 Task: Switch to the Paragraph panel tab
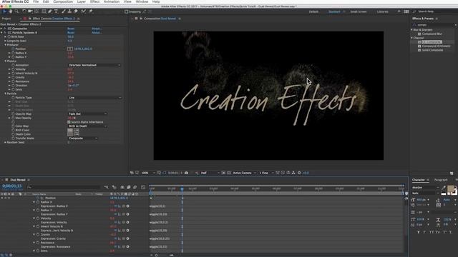(441, 180)
